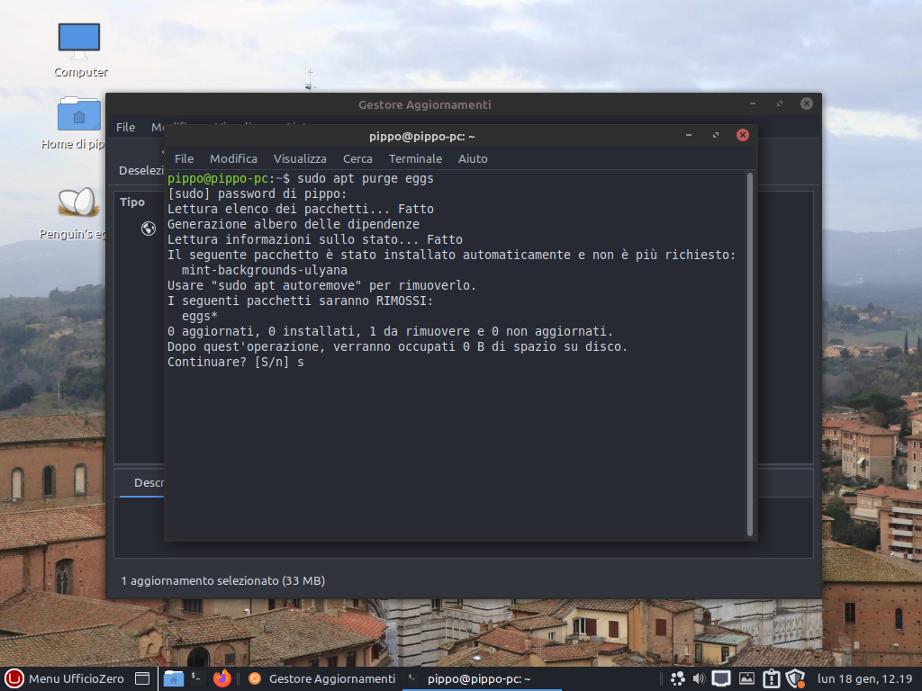Open the terminal Aiuto menu
The height and width of the screenshot is (691, 922).
point(473,158)
